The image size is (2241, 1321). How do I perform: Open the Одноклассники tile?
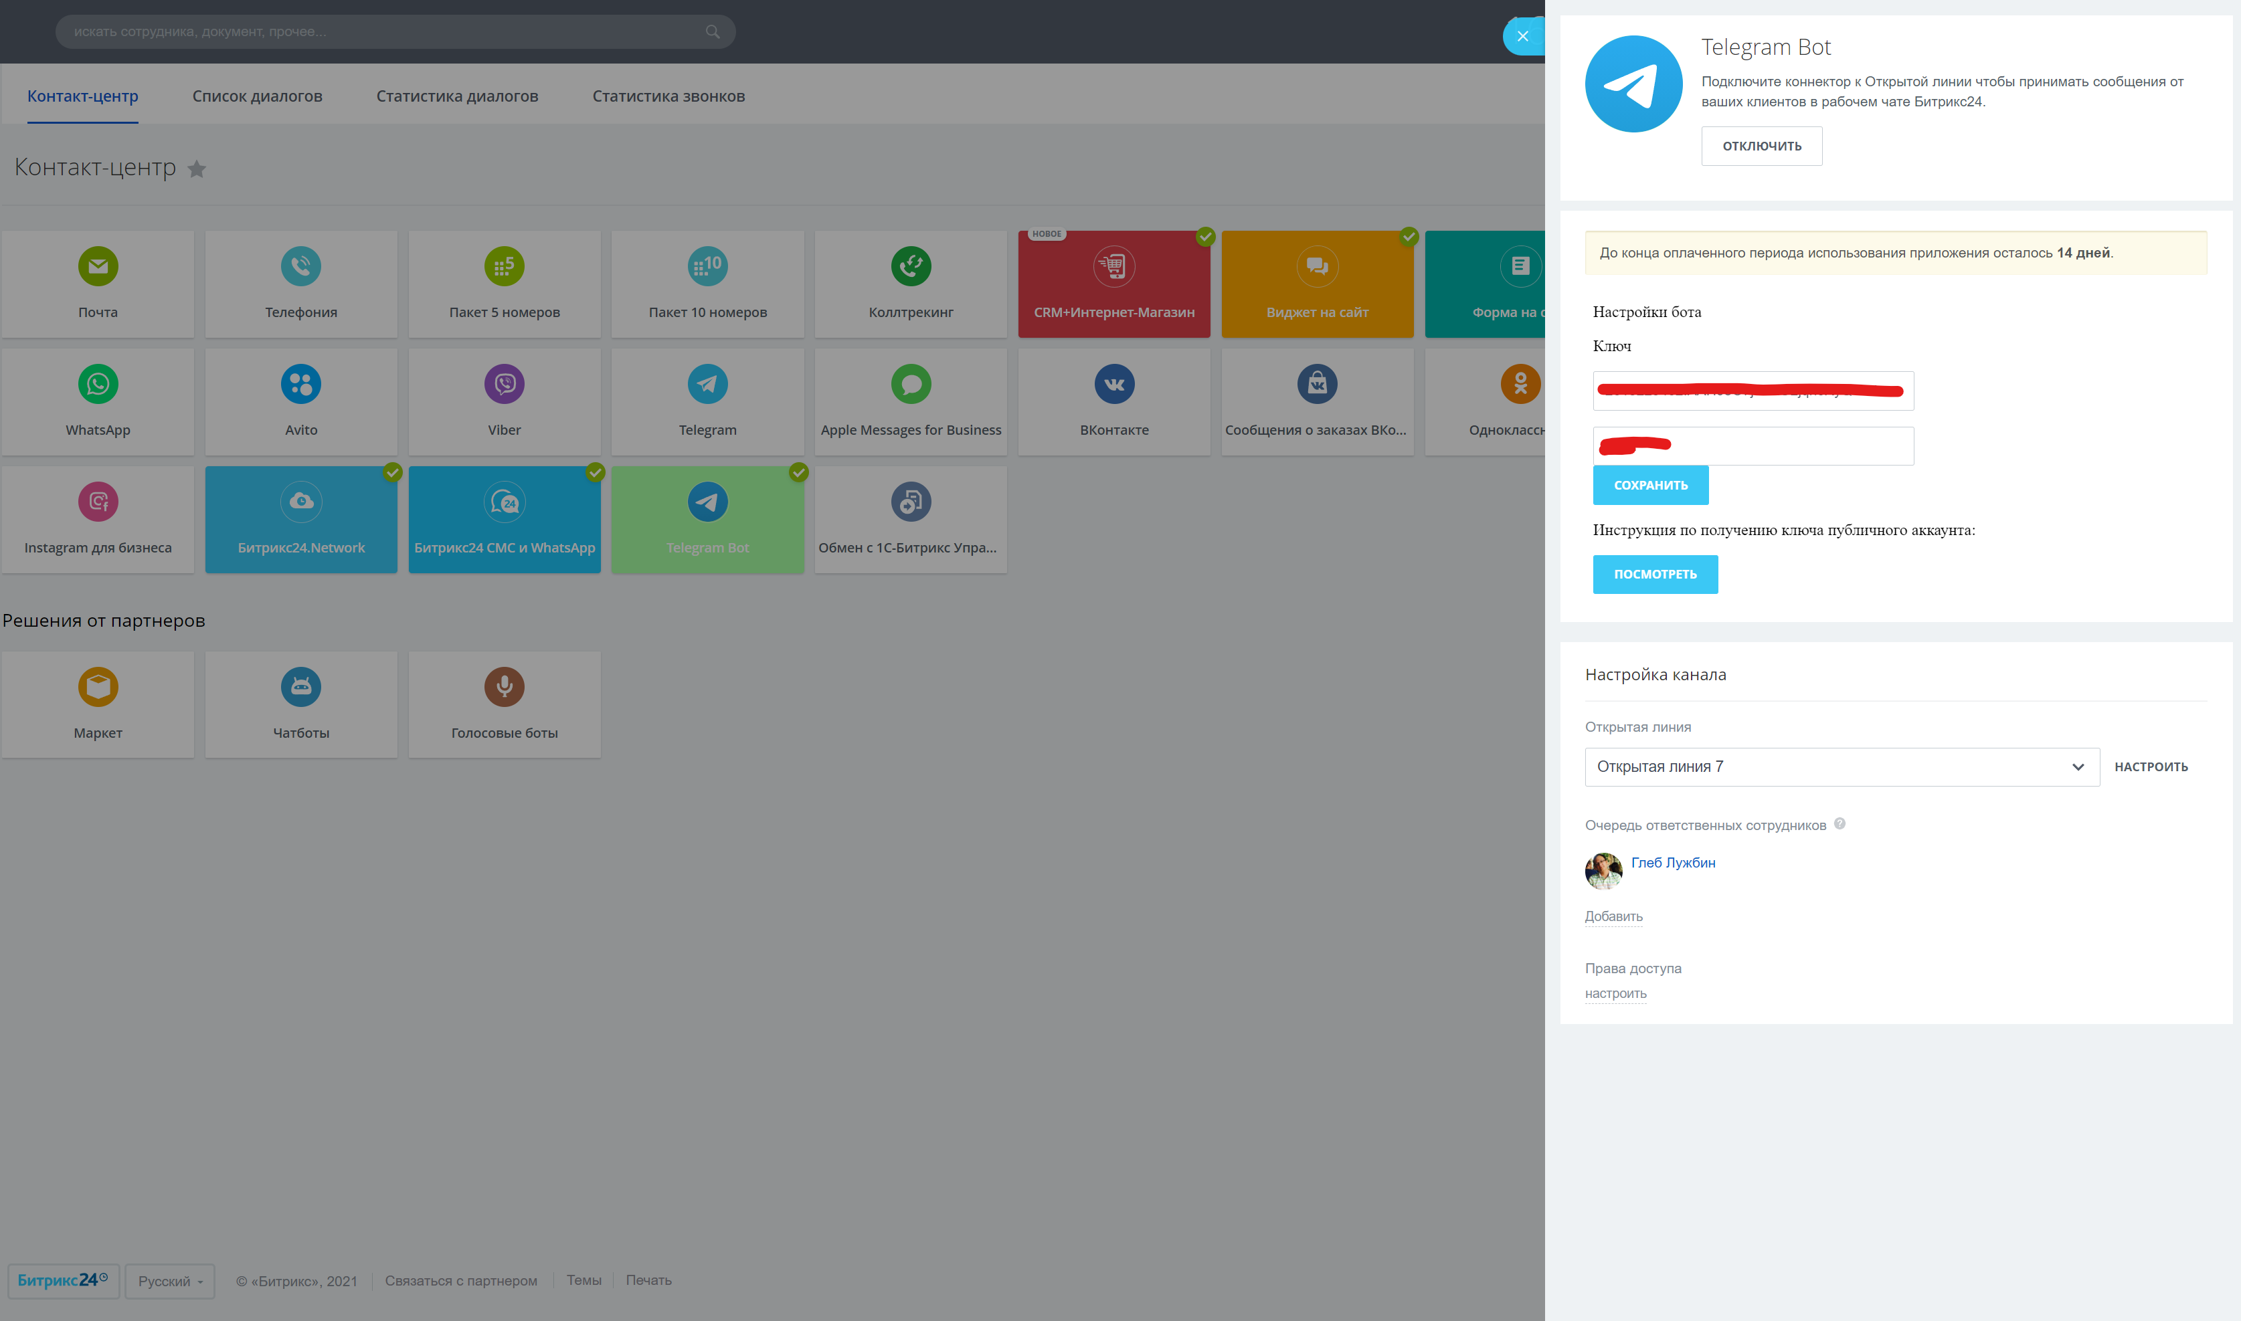click(x=1485, y=403)
